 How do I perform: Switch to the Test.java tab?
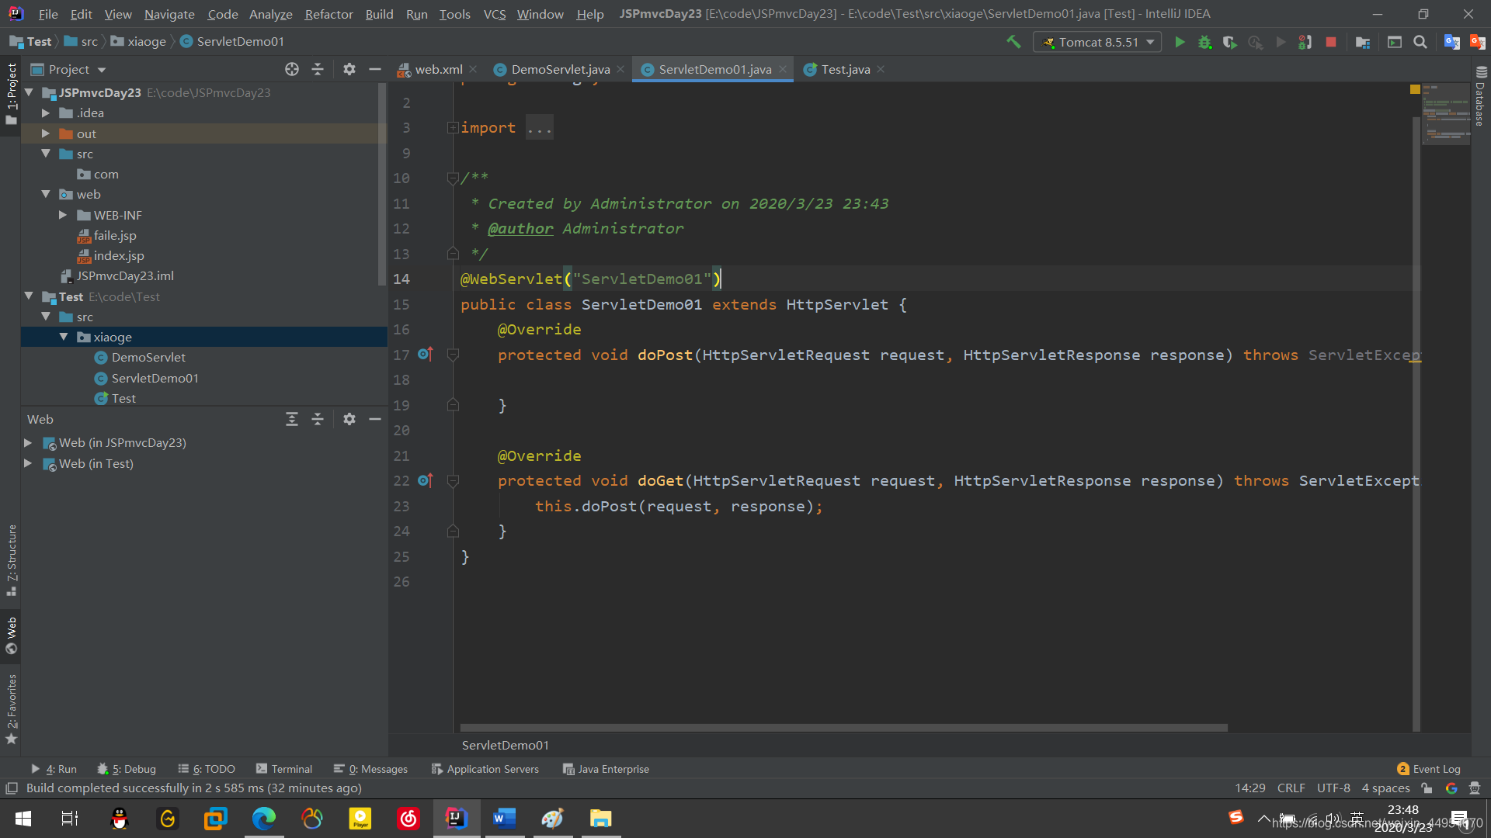coord(845,69)
